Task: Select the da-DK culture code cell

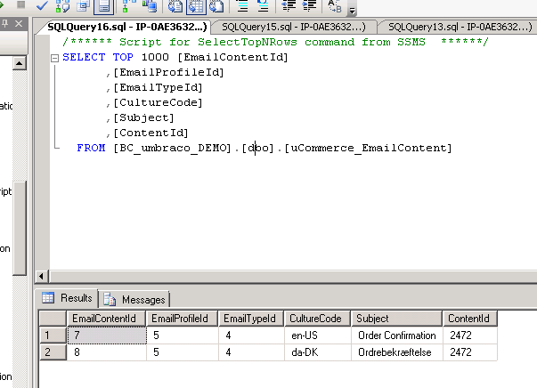Action: pyautogui.click(x=317, y=352)
